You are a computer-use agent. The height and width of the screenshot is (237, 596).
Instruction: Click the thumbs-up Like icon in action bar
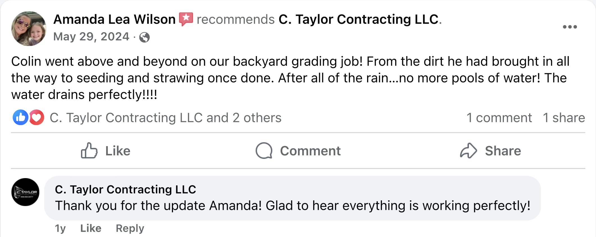[x=89, y=151]
